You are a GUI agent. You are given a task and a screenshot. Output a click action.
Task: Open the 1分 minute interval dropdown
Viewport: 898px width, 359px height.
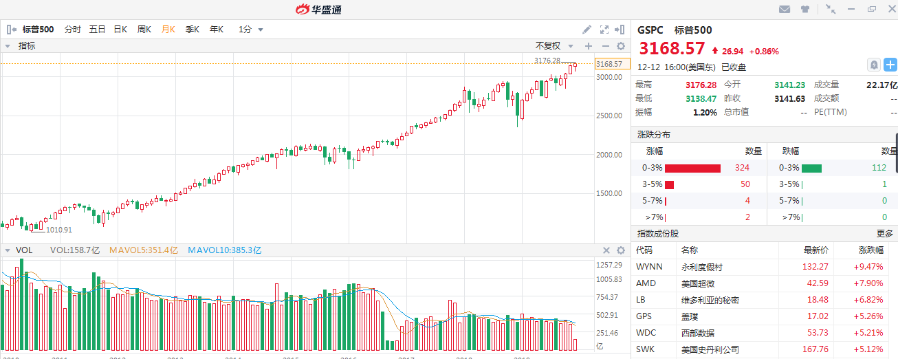click(x=251, y=30)
